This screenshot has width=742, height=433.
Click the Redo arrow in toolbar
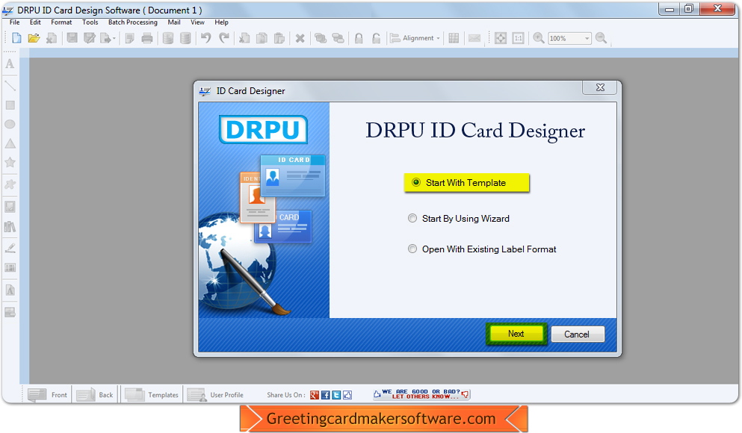[x=224, y=38]
